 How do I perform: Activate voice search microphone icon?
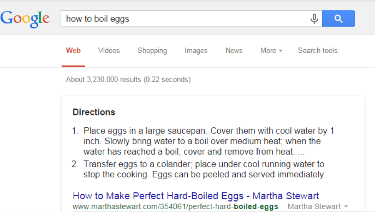314,19
